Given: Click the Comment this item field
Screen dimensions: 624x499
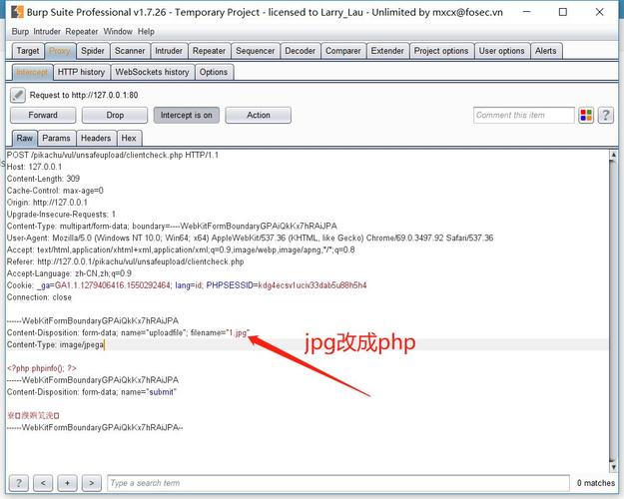Looking at the screenshot, I should click(x=524, y=116).
